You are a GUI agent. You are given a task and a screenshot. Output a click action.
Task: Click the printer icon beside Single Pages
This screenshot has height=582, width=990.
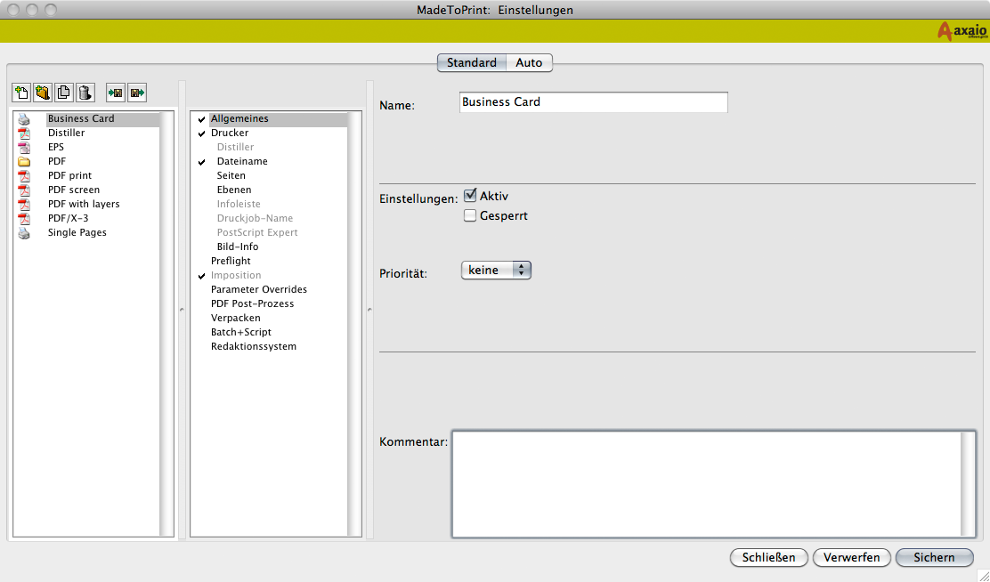pos(24,233)
